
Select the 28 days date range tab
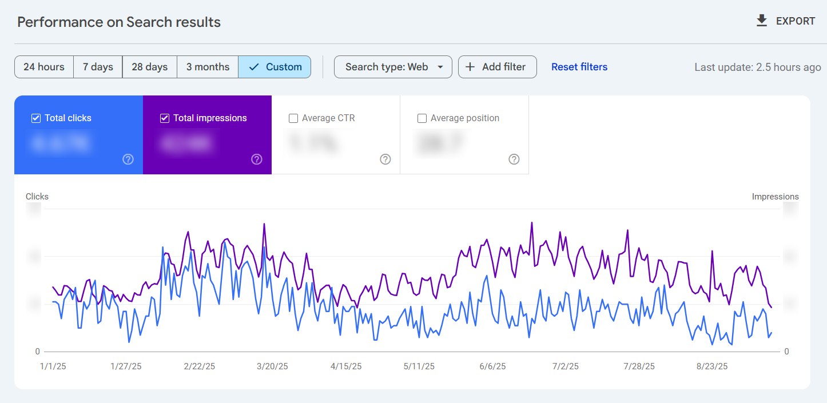[149, 67]
